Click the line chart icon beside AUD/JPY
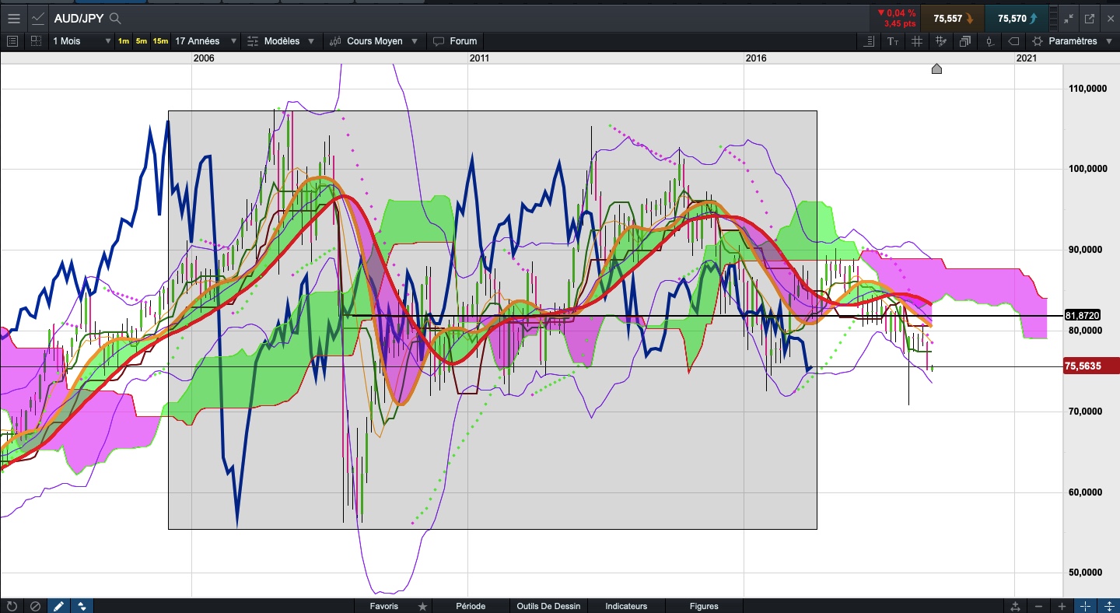The width and height of the screenshot is (1120, 613). click(x=38, y=18)
